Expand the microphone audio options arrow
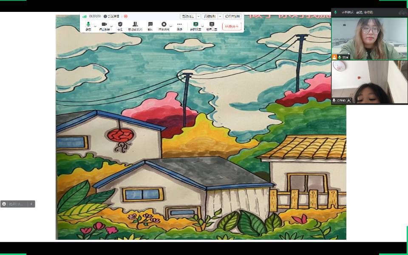Screen dimensions: 408x255 (x=95, y=26)
